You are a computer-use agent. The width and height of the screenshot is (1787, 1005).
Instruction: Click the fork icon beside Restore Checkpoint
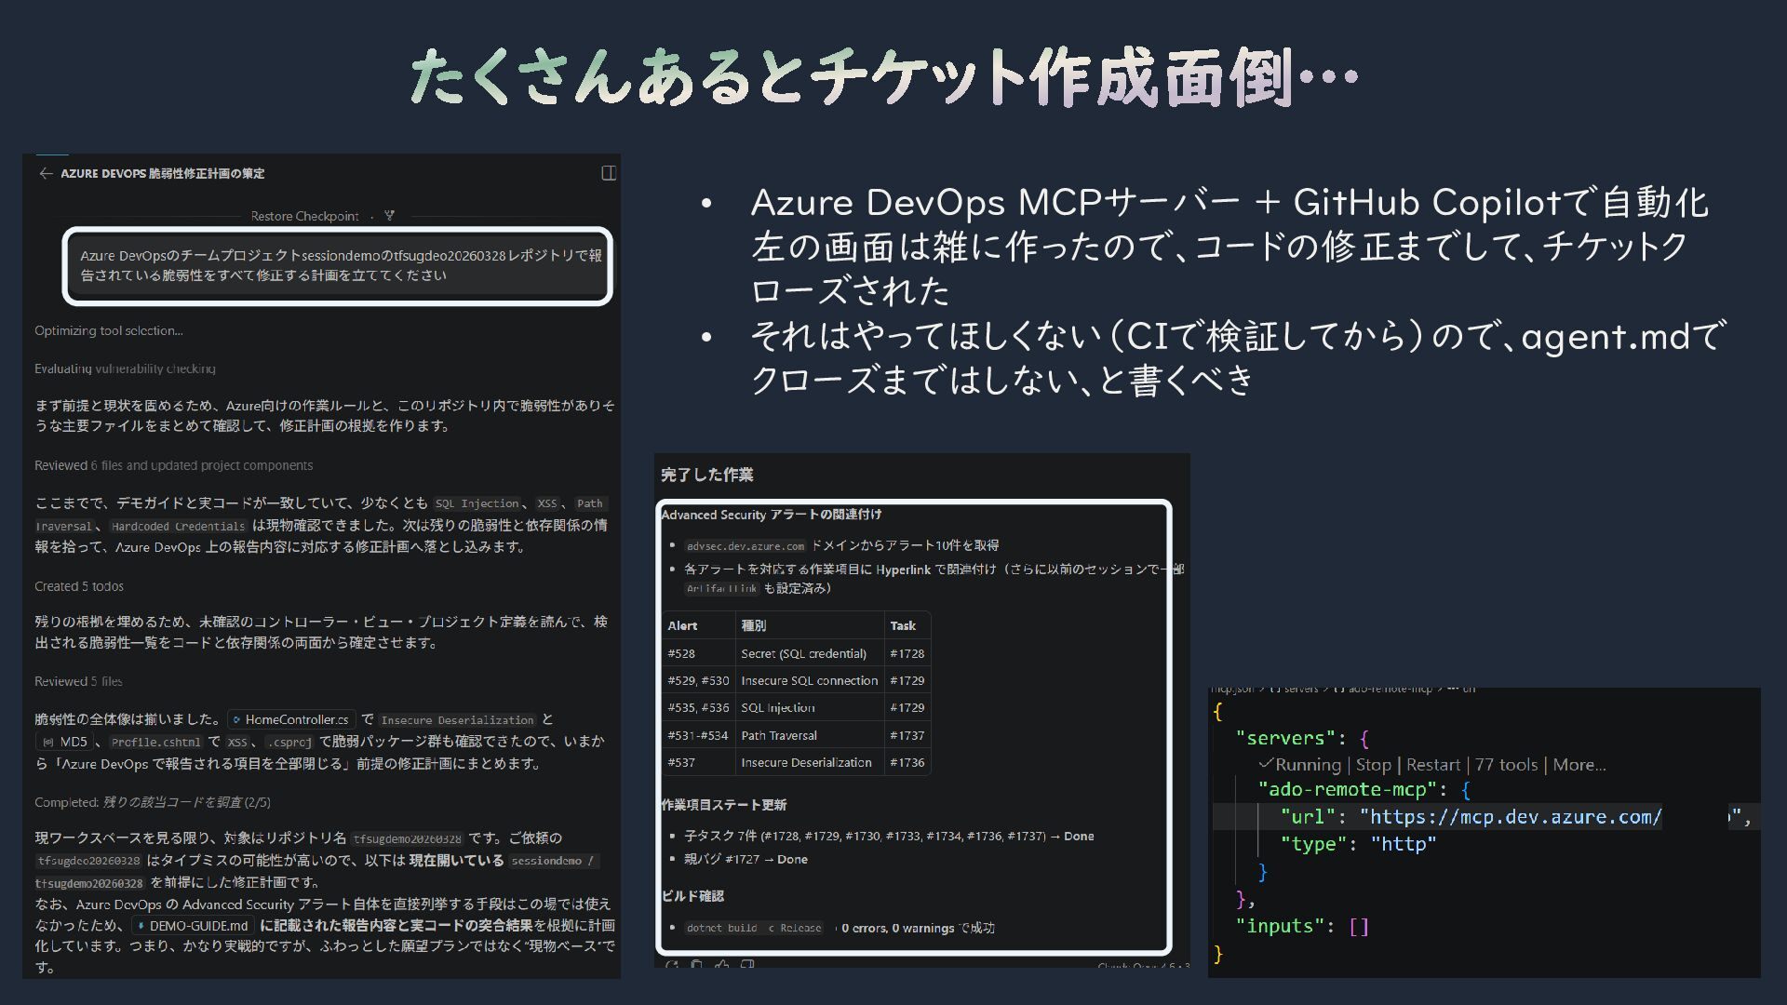pyautogui.click(x=389, y=216)
